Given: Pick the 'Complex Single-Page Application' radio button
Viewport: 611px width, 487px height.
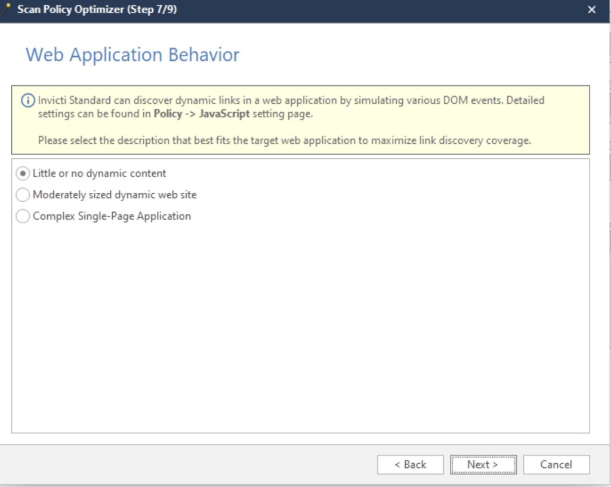Looking at the screenshot, I should (23, 217).
